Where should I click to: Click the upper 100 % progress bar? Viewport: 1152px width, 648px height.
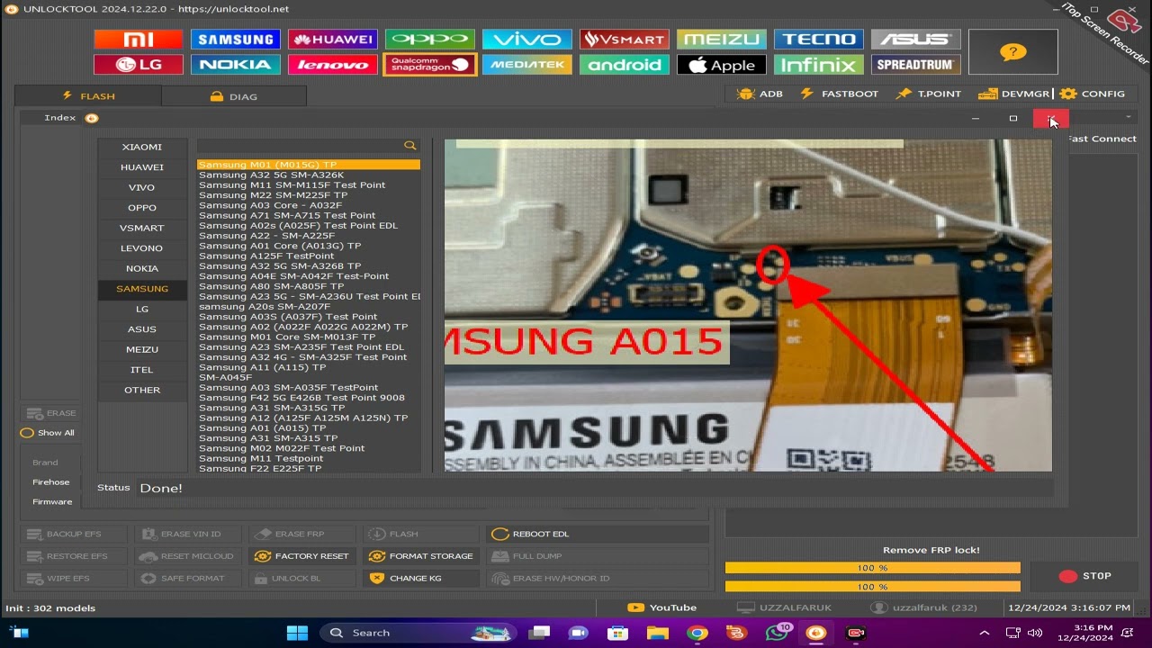(873, 568)
